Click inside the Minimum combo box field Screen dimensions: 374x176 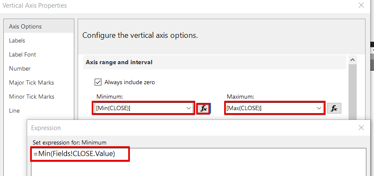click(x=140, y=108)
